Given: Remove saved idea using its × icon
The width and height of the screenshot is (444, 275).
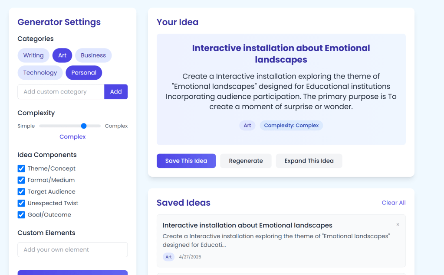Looking at the screenshot, I should click(x=398, y=225).
